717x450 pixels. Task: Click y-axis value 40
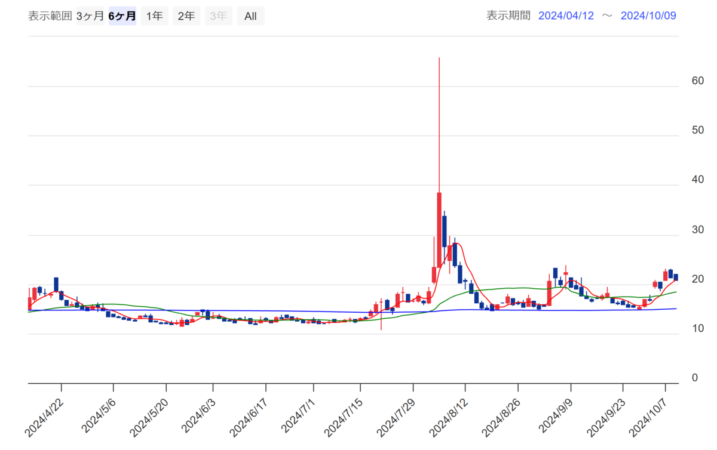click(x=698, y=180)
